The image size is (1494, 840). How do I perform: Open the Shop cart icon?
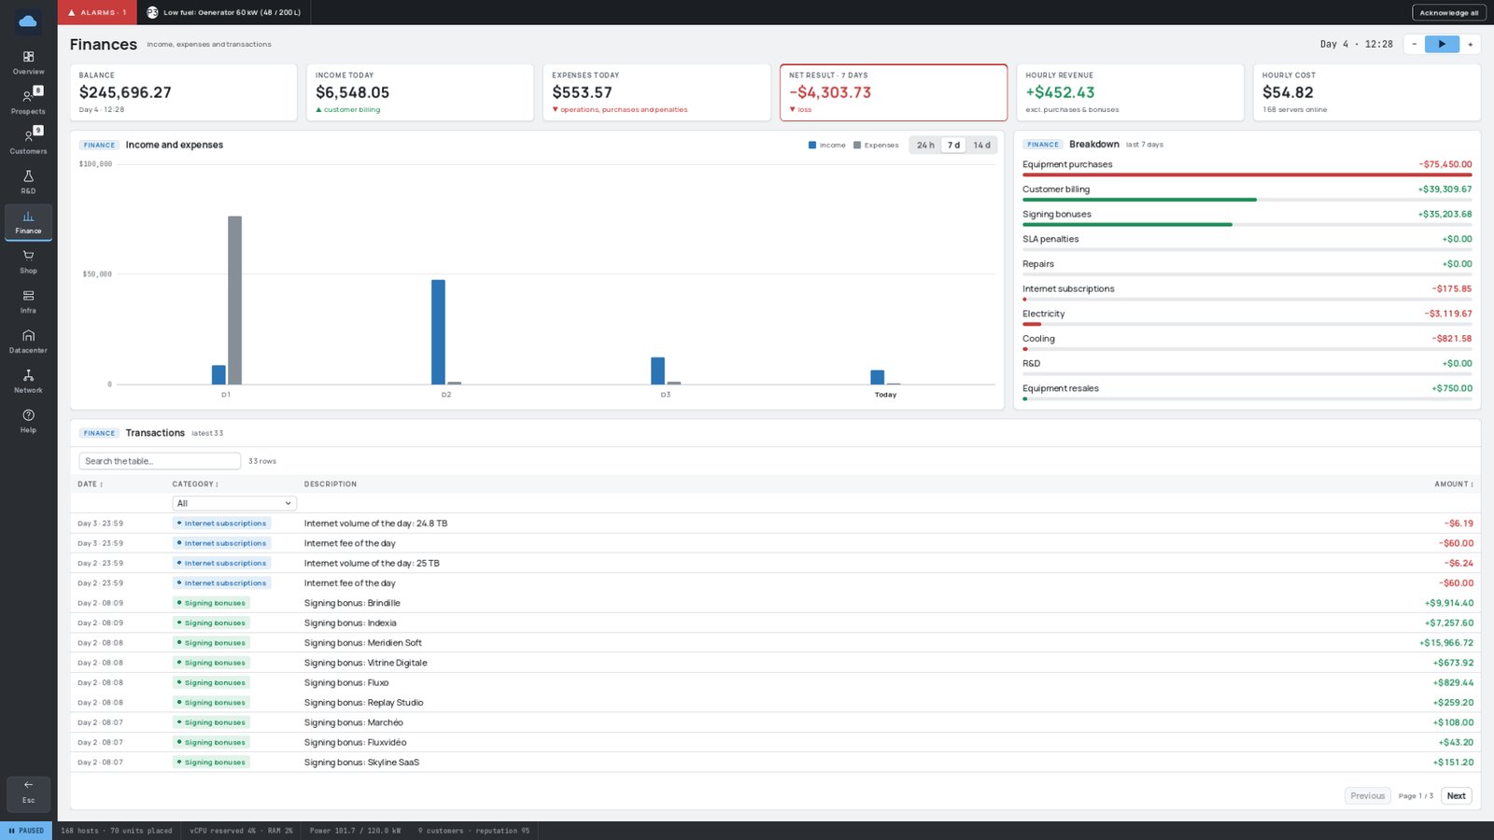(x=28, y=262)
